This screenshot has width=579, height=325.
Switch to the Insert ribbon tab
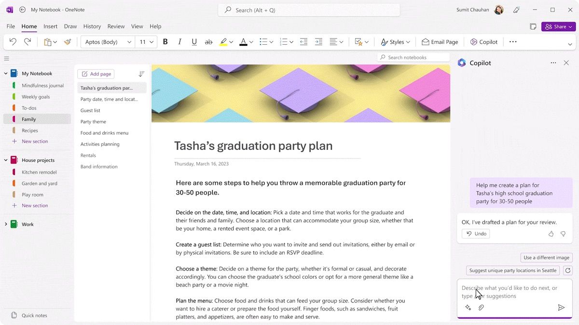click(x=50, y=26)
